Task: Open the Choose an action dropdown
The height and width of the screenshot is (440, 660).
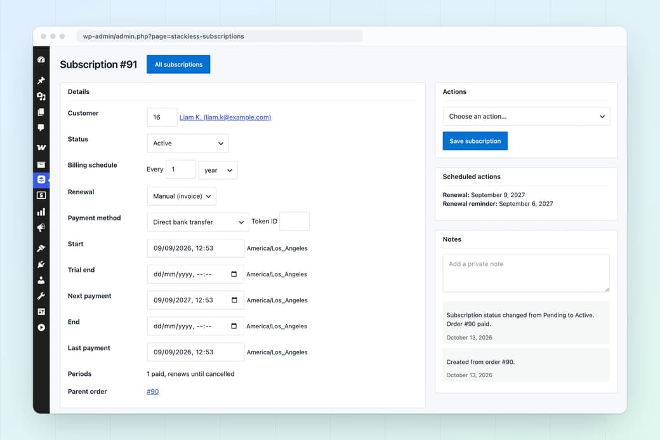Action: [x=526, y=116]
